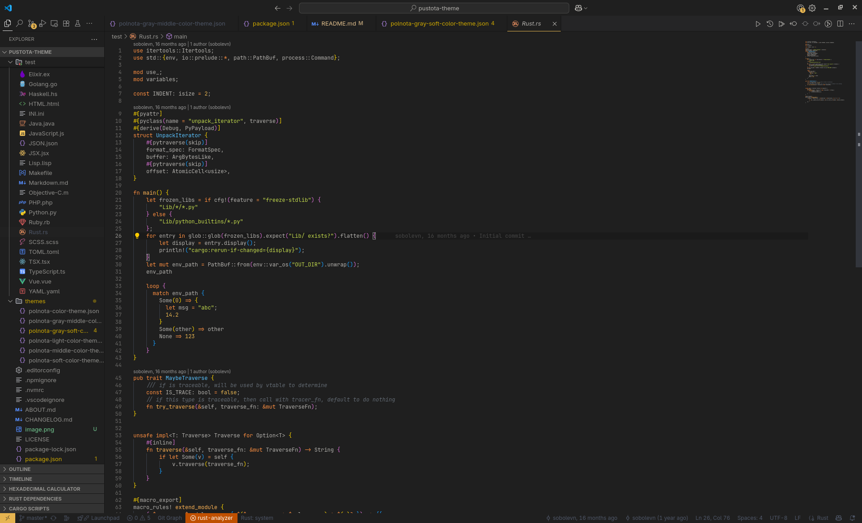Toggle rust-analyzer status bar item
This screenshot has width=862, height=523.
point(211,518)
